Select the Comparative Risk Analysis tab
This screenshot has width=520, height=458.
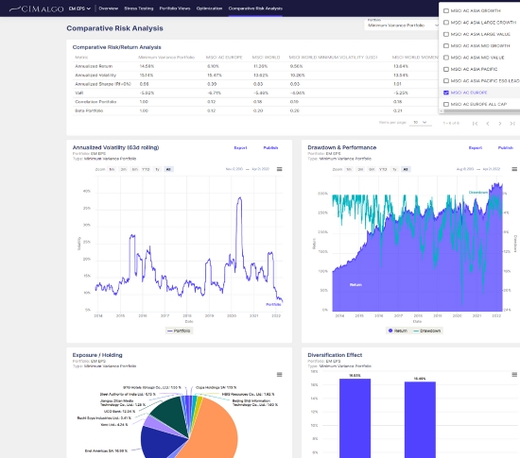coord(255,8)
